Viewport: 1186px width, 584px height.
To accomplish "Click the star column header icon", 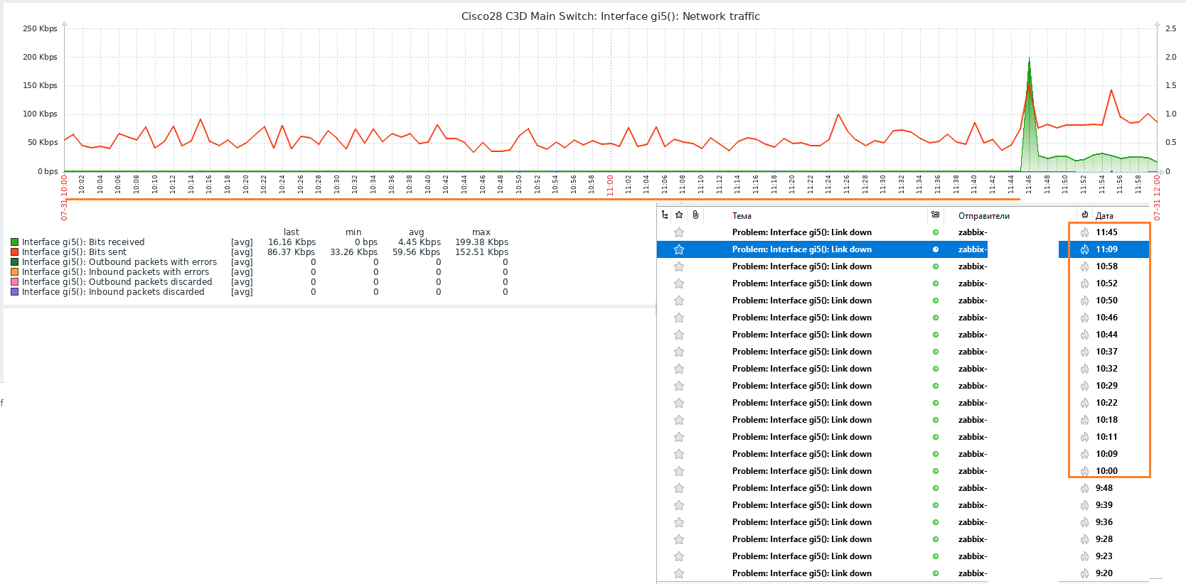I will point(679,215).
